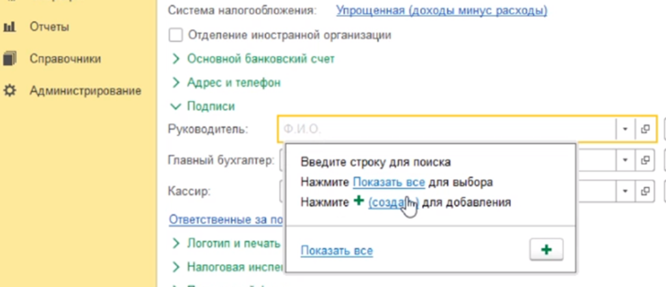Open the Главный бухгалтер dropdown arrow
Image resolution: width=666 pixels, height=287 pixels.
point(624,160)
